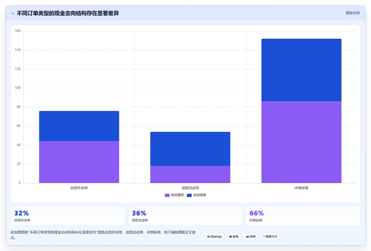The height and width of the screenshot is (251, 371).
Task: Click the chart title 不同订单类型的现金去向结构存在显著差异
Action: click(68, 13)
